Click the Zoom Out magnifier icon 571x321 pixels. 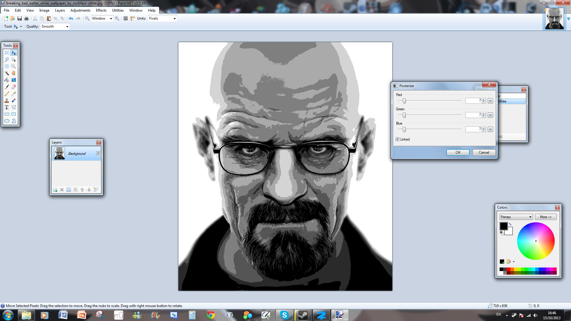(x=87, y=18)
